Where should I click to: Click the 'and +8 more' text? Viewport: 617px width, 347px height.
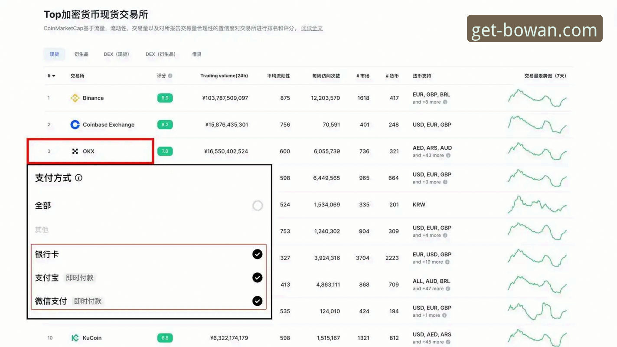click(x=427, y=102)
